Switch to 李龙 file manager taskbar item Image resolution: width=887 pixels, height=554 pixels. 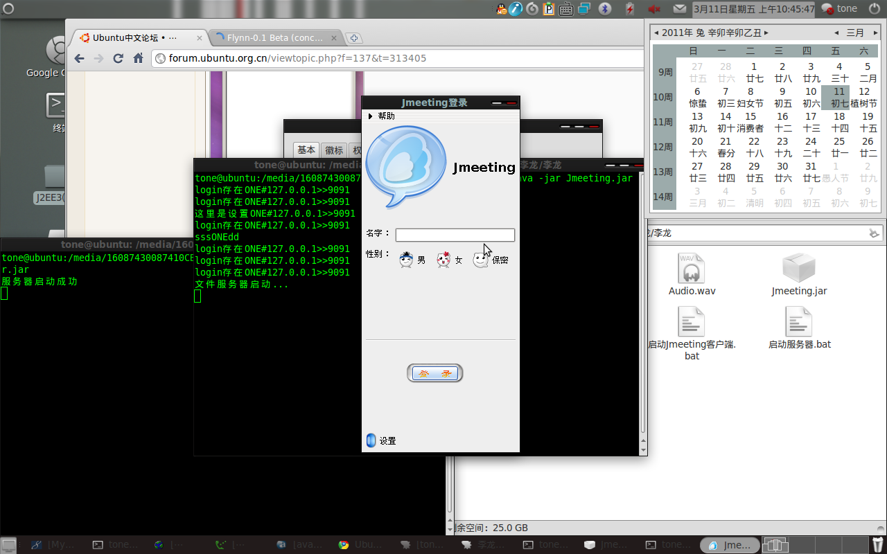pos(484,545)
